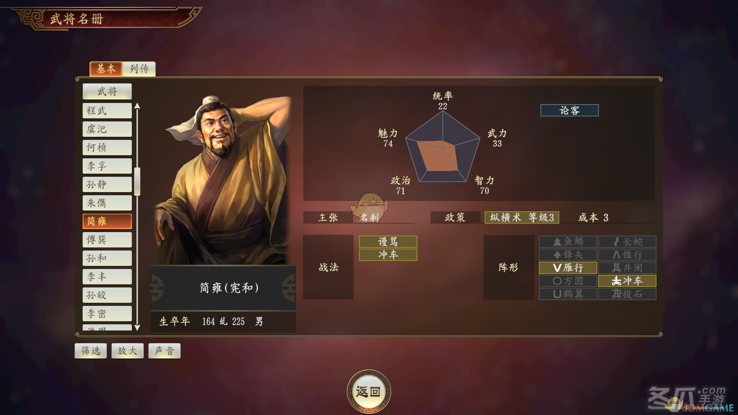The image size is (738, 415).
Task: Select the 鱼鳞 formation icon
Action: [568, 242]
